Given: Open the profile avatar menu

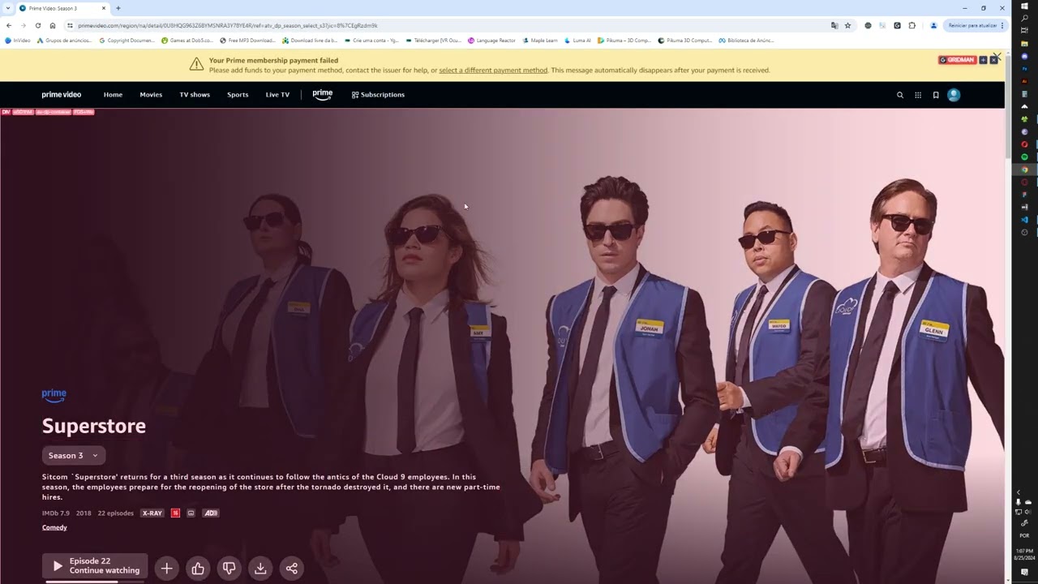Looking at the screenshot, I should pos(954,95).
